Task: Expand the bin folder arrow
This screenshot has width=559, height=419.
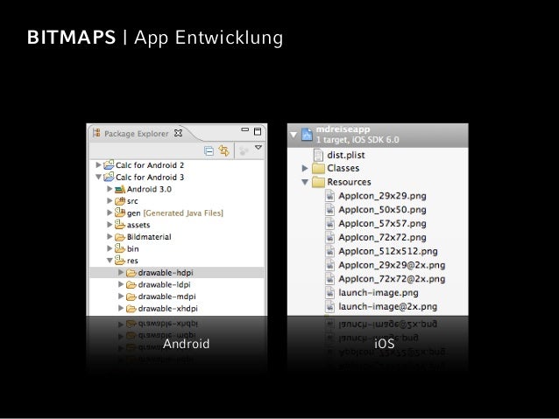Action: tap(110, 248)
